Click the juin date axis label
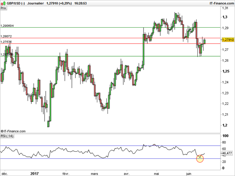235x176 pixels. [x=189, y=174]
